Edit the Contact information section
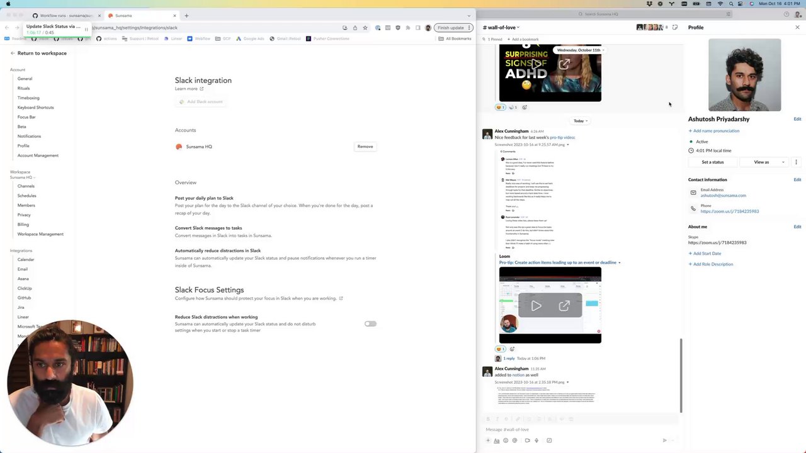The width and height of the screenshot is (806, 453). point(797,180)
